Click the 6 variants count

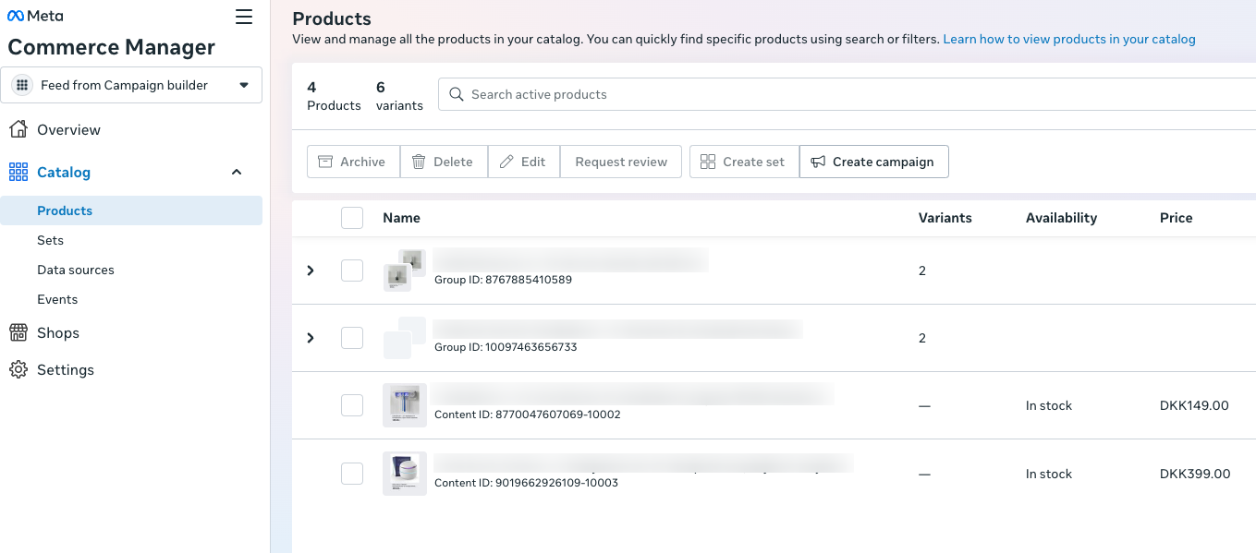coord(399,96)
